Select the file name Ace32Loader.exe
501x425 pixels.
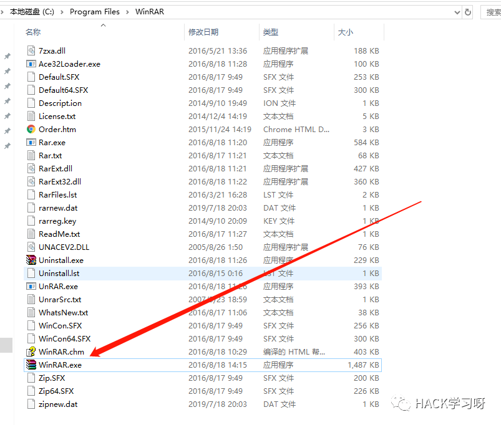(69, 64)
